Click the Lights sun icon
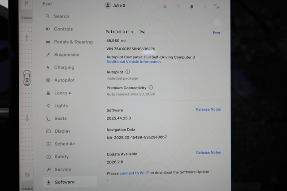The width and height of the screenshot is (287, 191). point(48,106)
